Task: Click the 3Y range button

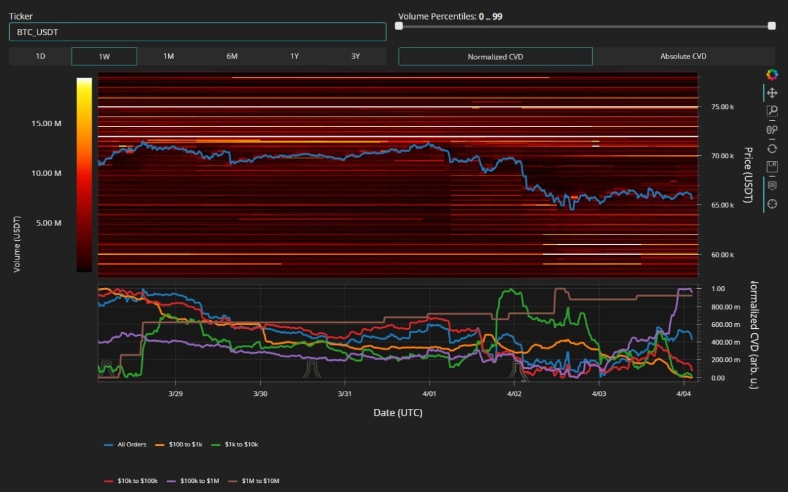Action: pyautogui.click(x=355, y=57)
